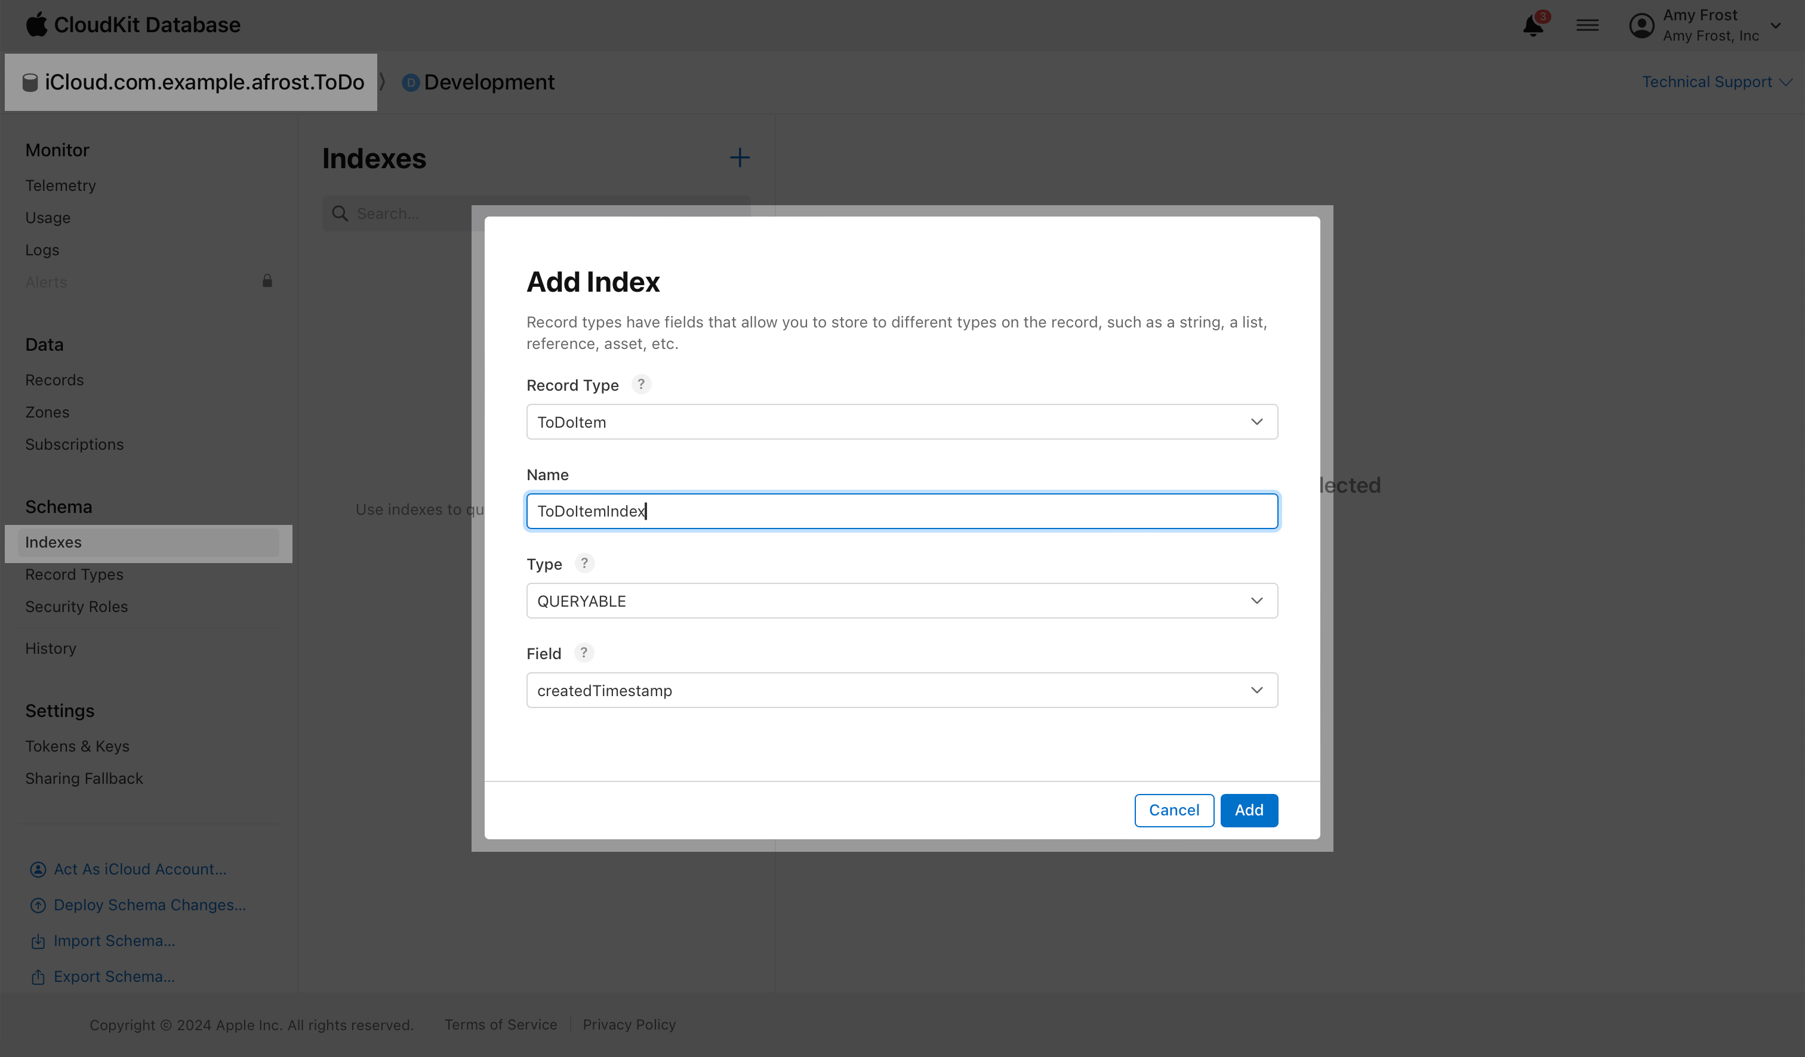The width and height of the screenshot is (1805, 1057).
Task: Open the Field dropdown showing createdTimestamp
Action: coord(901,690)
